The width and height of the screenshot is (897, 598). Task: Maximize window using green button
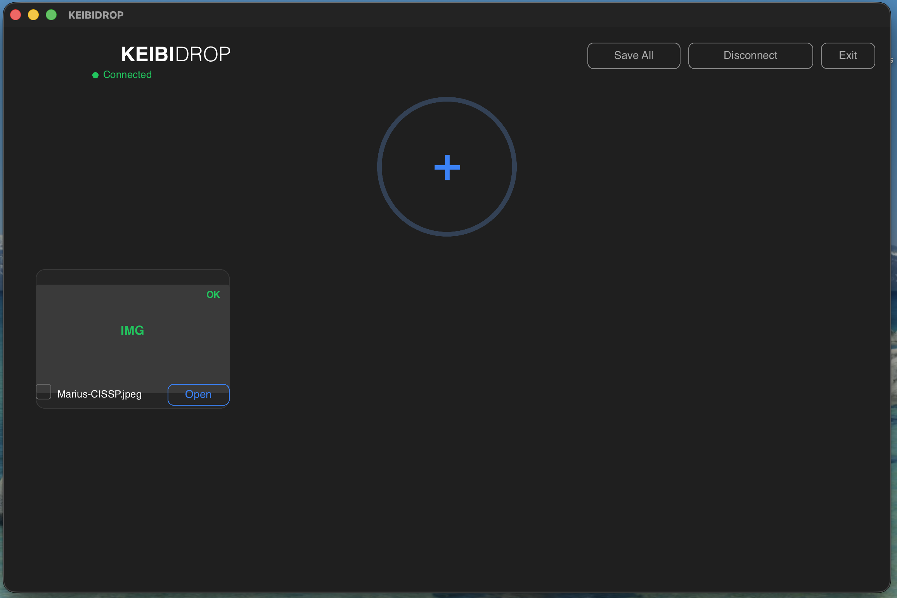pyautogui.click(x=51, y=15)
